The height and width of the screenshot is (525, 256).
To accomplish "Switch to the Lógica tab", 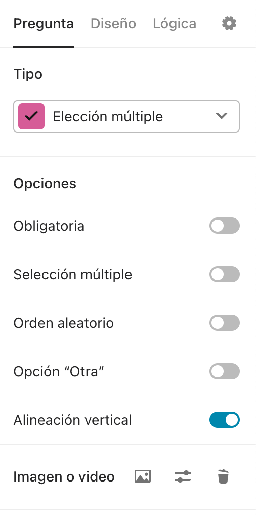I will 175,24.
